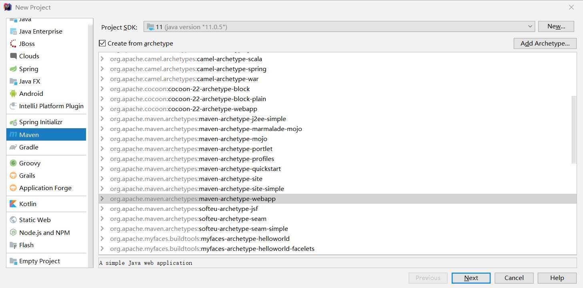Choose Empty Project type

(x=46, y=261)
